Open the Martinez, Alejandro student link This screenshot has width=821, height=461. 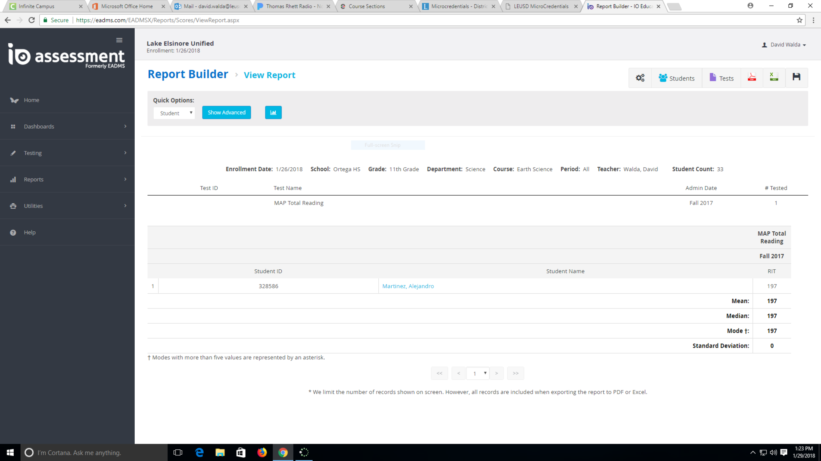pyautogui.click(x=408, y=286)
